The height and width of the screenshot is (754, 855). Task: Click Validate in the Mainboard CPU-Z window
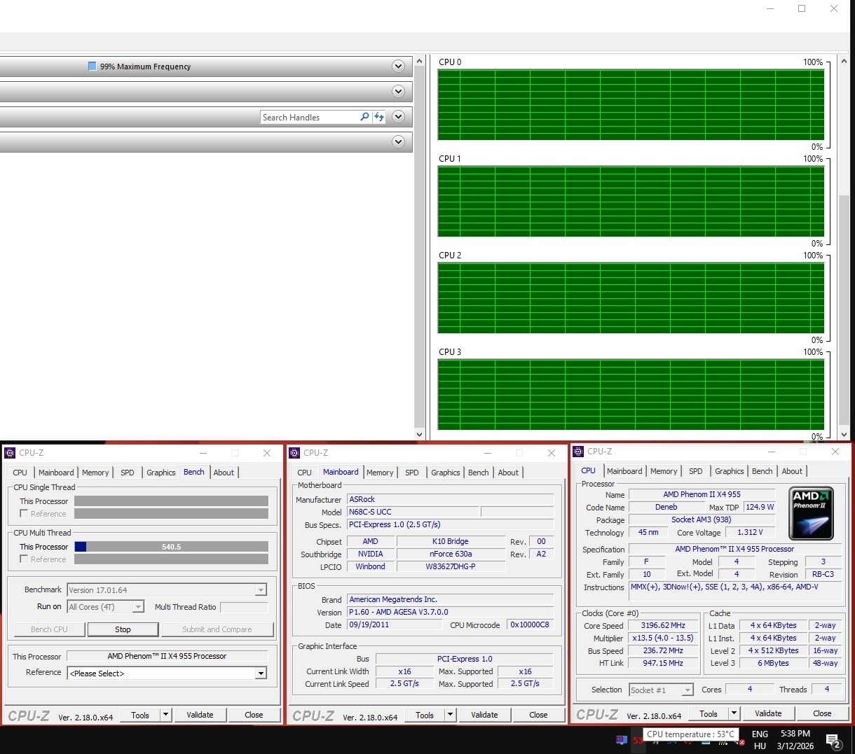coord(484,715)
